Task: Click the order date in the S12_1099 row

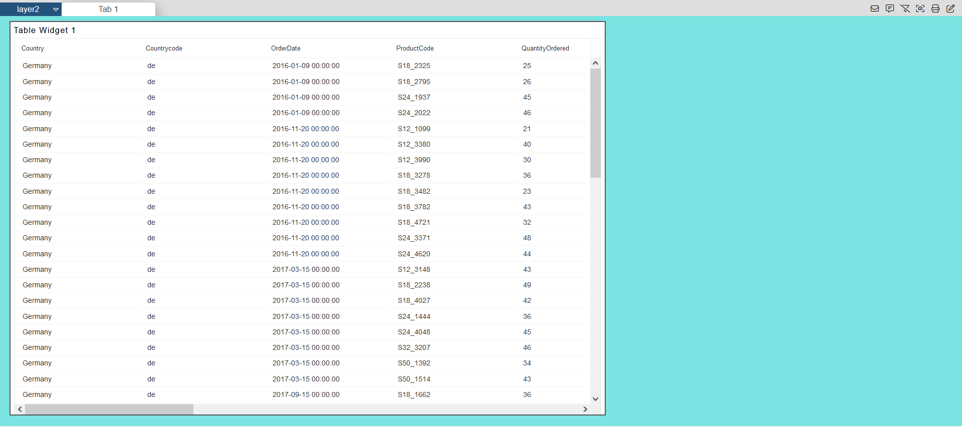Action: pyautogui.click(x=306, y=129)
